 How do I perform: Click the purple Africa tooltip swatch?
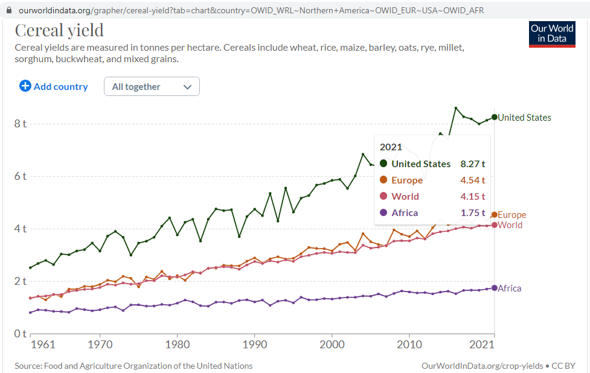tap(383, 212)
